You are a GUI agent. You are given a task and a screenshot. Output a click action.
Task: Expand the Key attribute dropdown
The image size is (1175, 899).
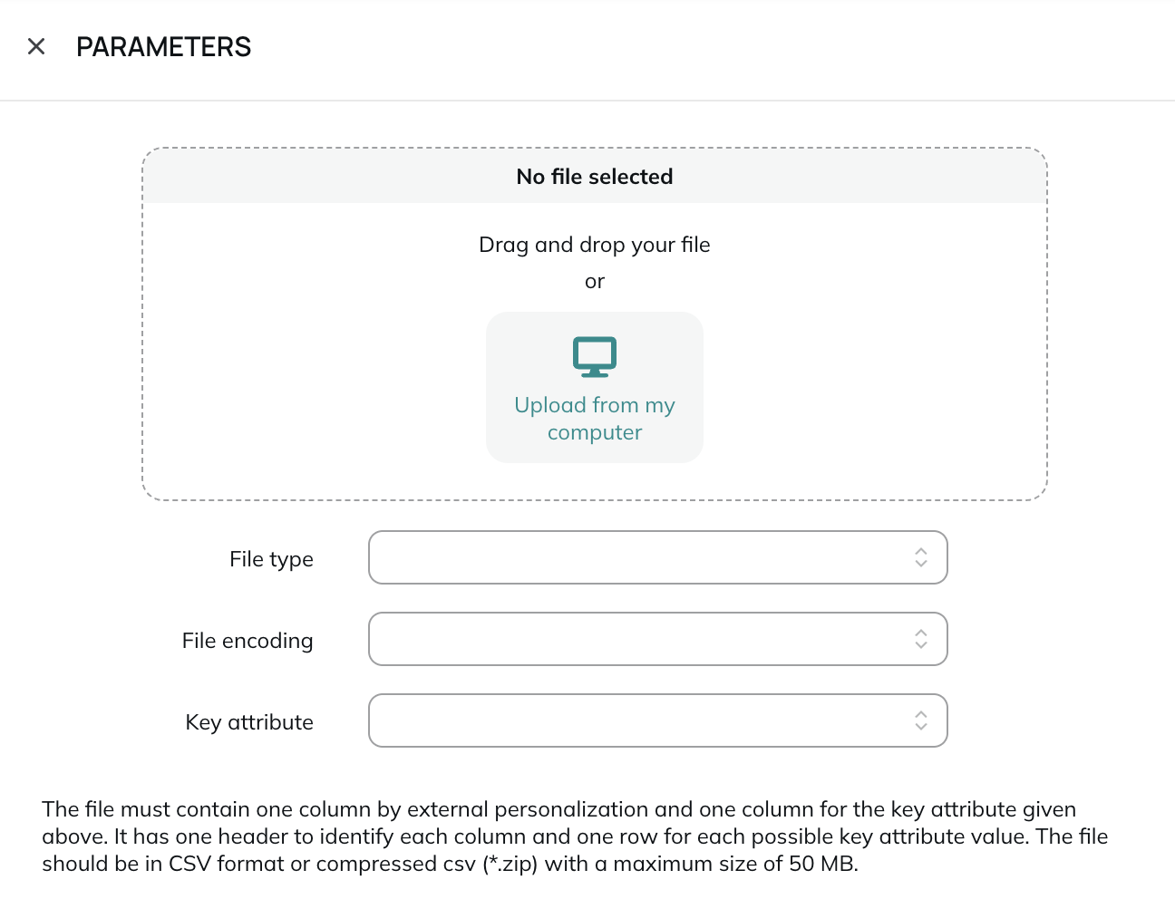[x=658, y=720]
